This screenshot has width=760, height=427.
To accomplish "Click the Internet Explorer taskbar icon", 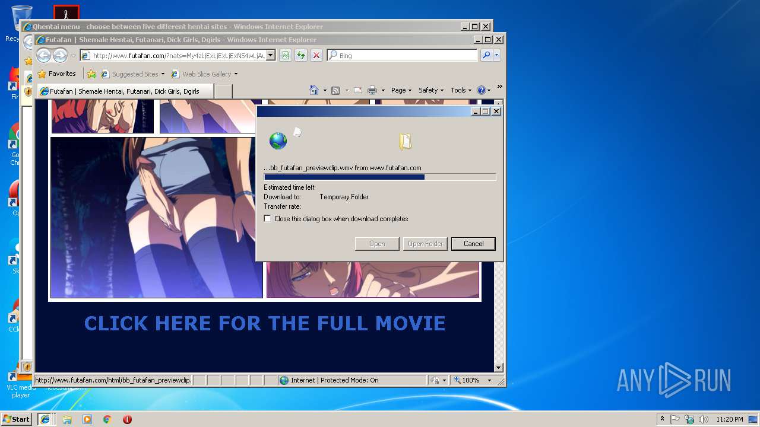I will point(45,419).
